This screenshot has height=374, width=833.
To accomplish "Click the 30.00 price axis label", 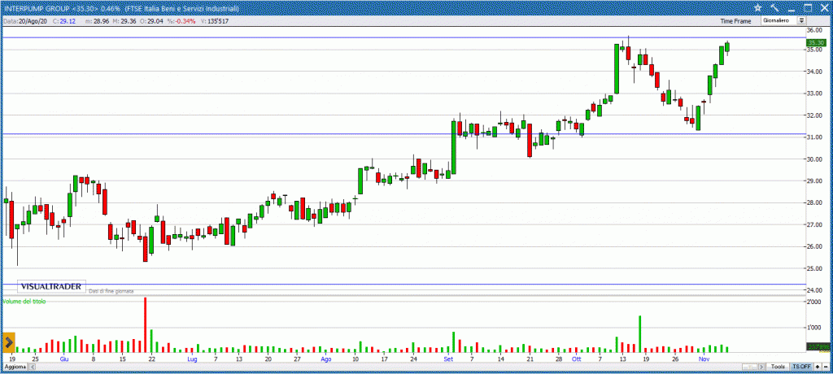I will (814, 159).
